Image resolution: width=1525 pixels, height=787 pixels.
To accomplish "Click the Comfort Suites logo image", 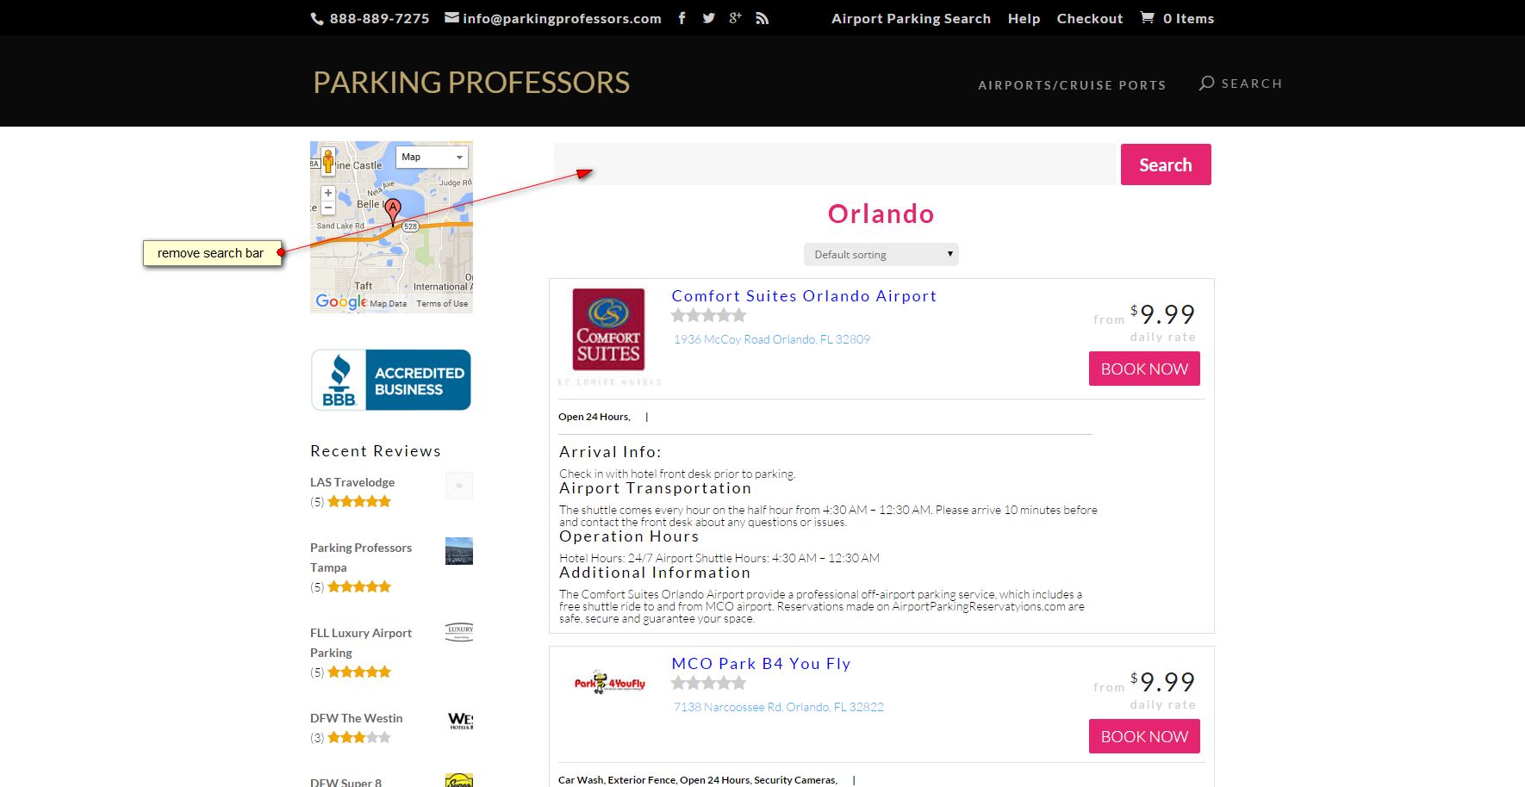I will point(609,336).
